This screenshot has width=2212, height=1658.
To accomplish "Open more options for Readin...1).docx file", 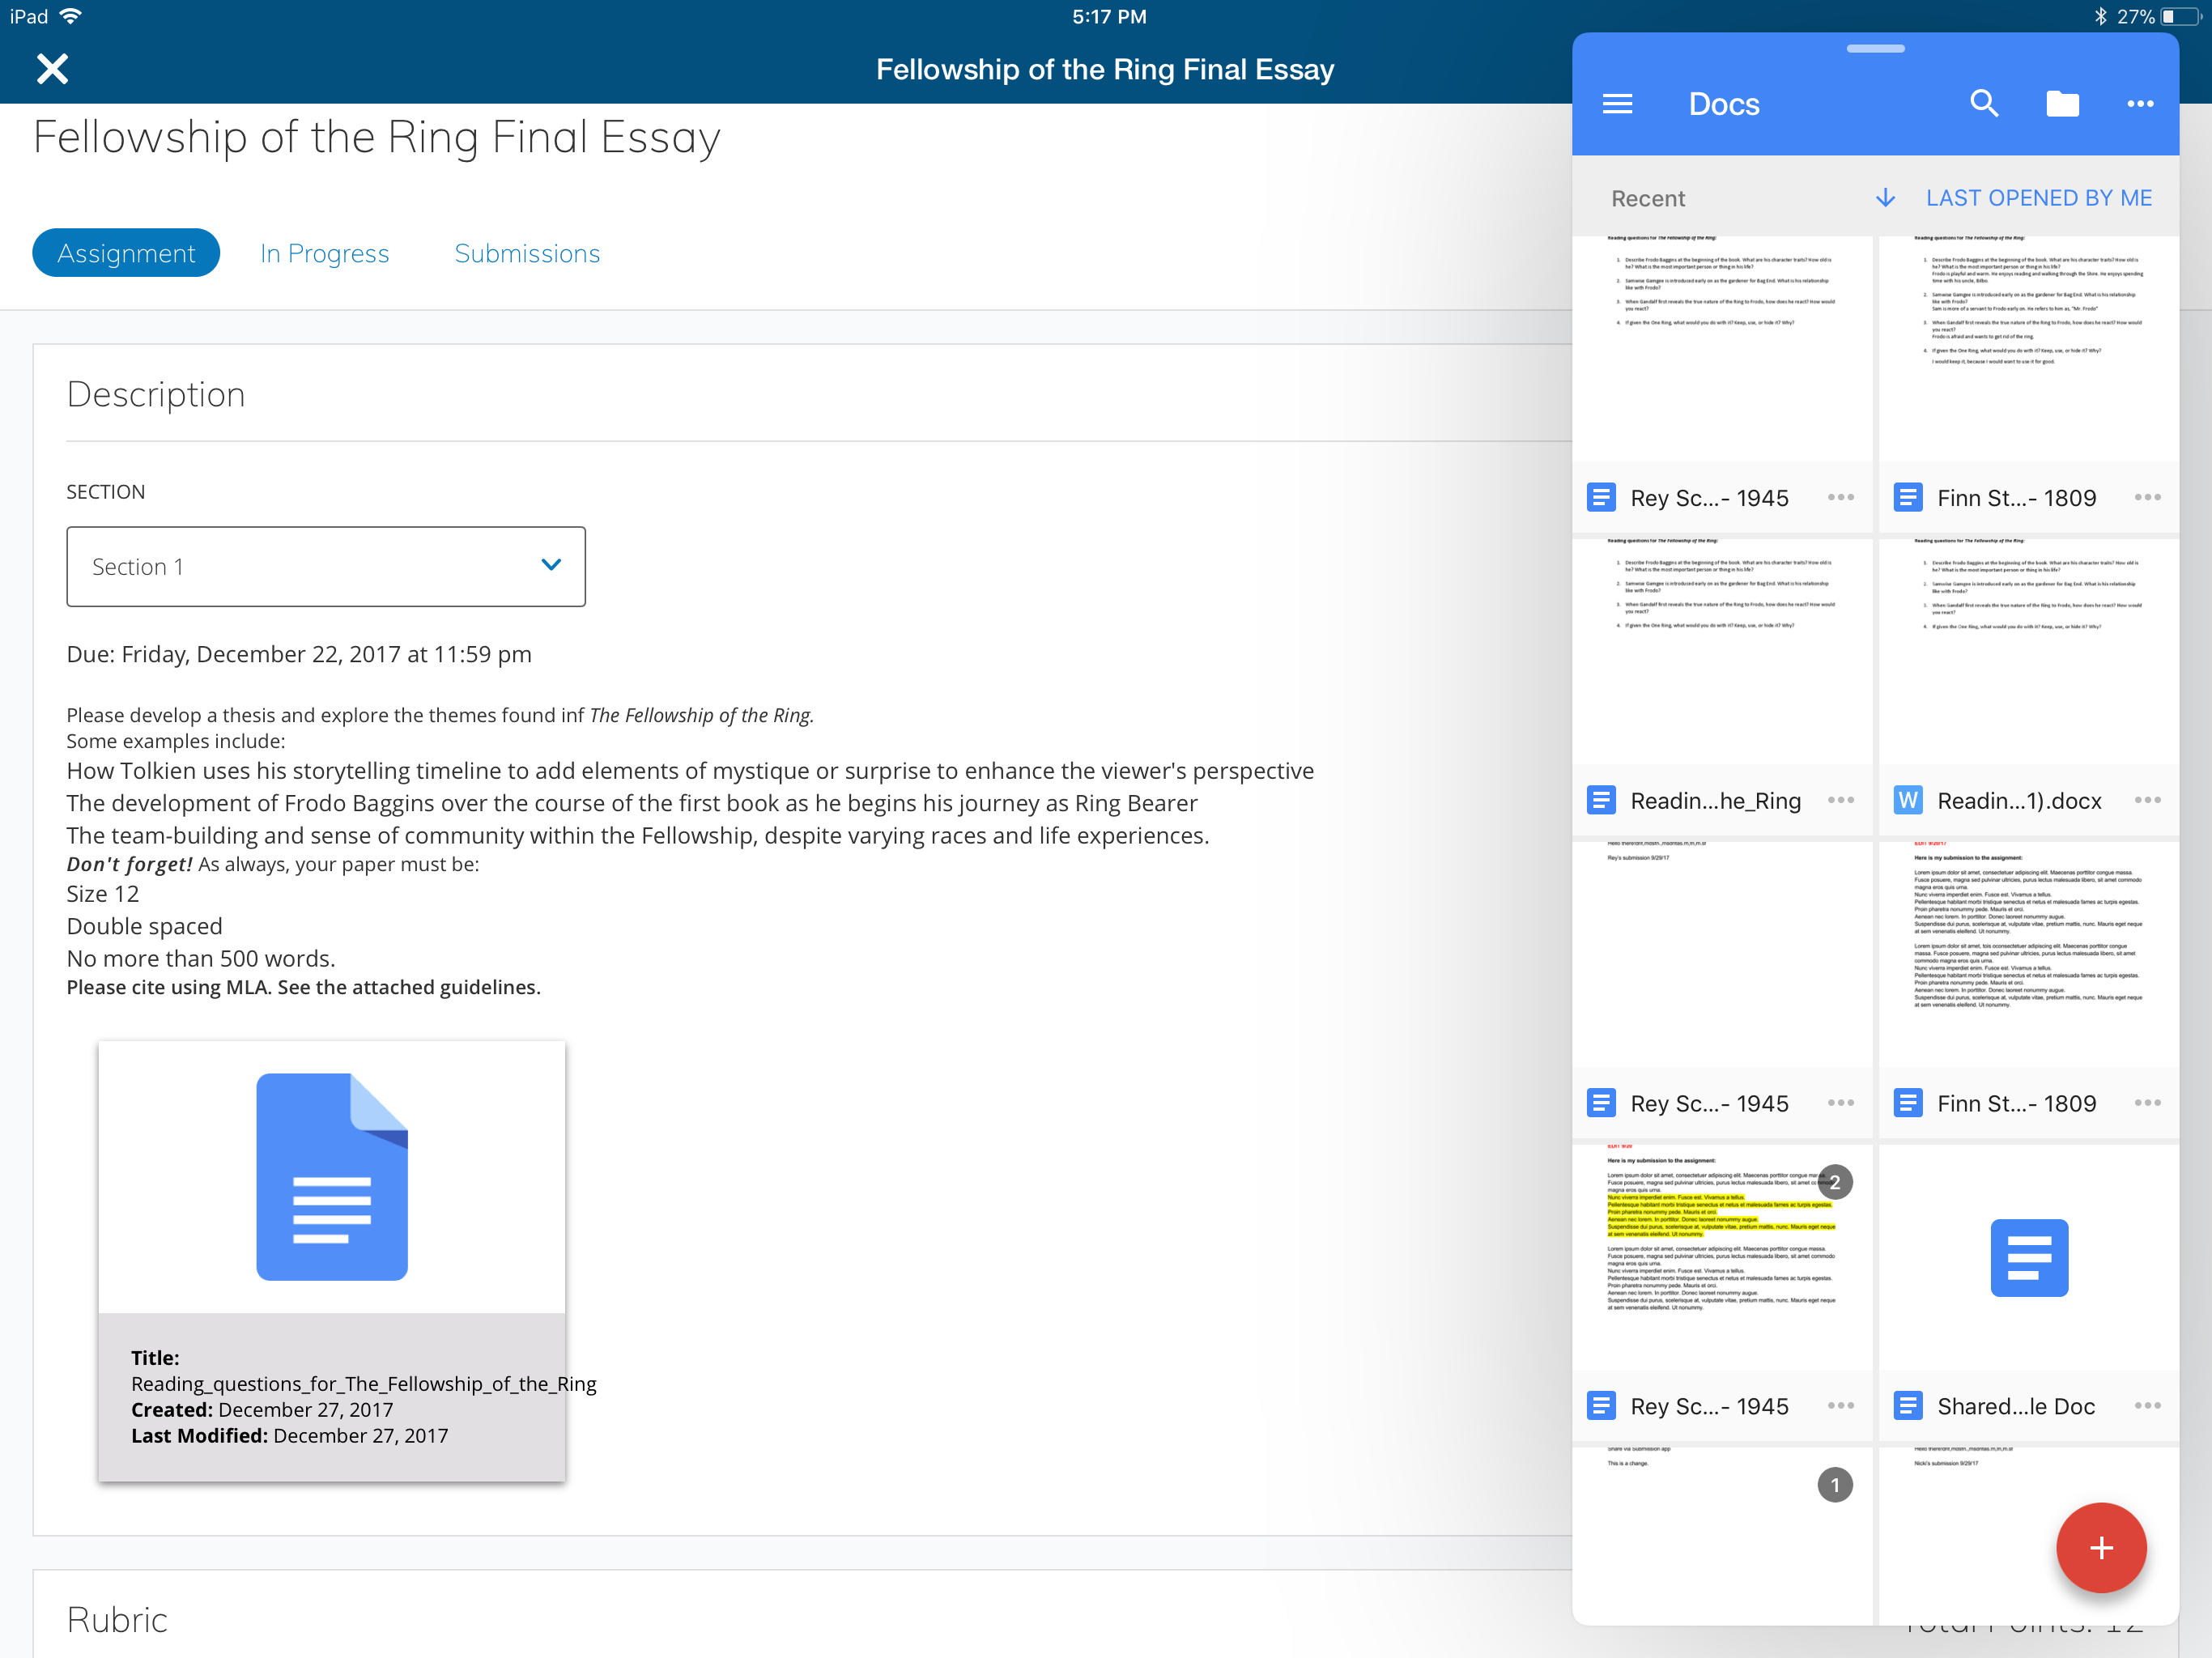I will pyautogui.click(x=2147, y=800).
